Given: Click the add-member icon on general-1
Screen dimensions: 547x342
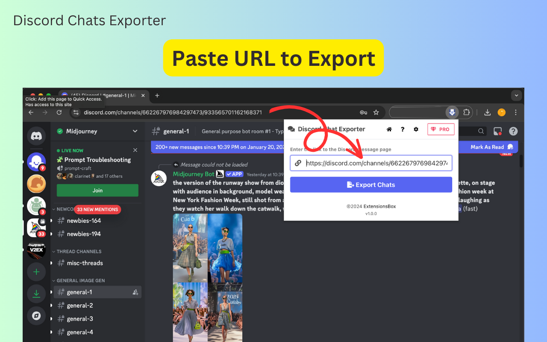Looking at the screenshot, I should [x=135, y=292].
